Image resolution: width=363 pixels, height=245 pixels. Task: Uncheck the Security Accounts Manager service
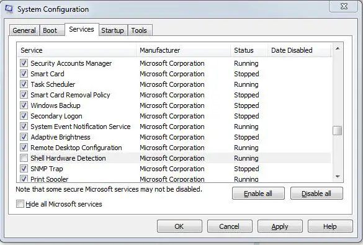coord(24,63)
